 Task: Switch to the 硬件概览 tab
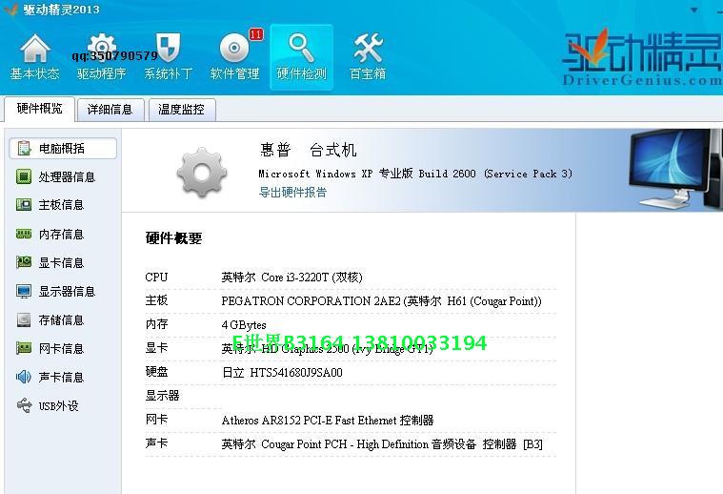[39, 109]
